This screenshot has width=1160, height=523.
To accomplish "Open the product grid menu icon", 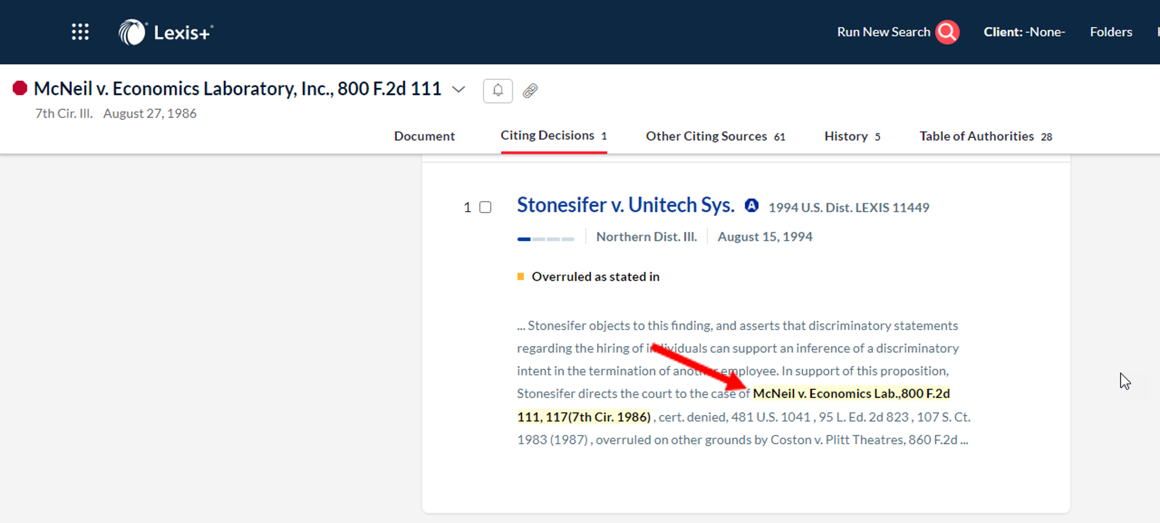I will click(80, 32).
